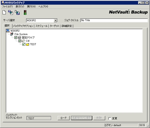Image resolution: width=150 pixels, height=128 pixels.
Task: Select the yellow TEST folder icon
Action: tap(28, 44)
